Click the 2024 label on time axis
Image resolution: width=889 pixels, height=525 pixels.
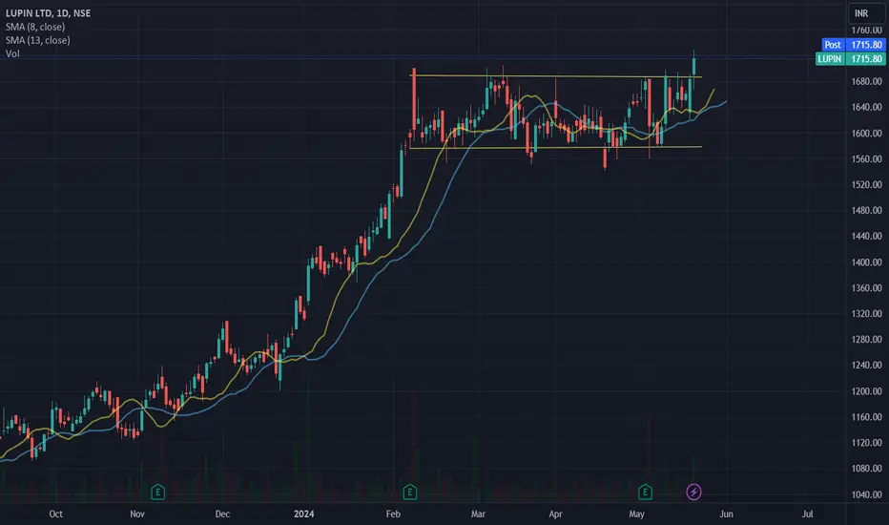click(304, 514)
